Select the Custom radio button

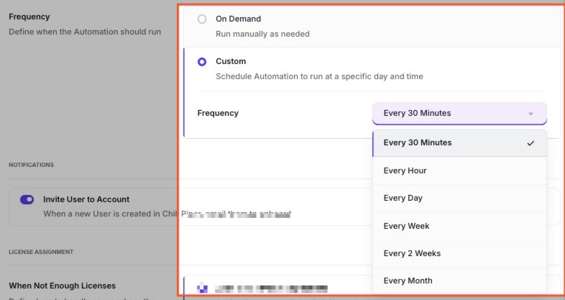click(202, 62)
